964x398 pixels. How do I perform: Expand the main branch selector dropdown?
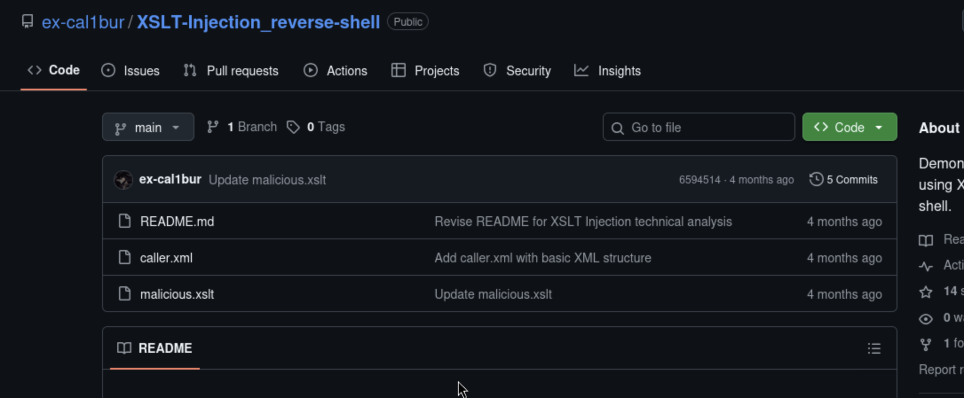tap(148, 127)
